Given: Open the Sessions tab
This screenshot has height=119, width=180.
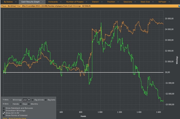Looking at the screenshot, I should tap(128, 2).
